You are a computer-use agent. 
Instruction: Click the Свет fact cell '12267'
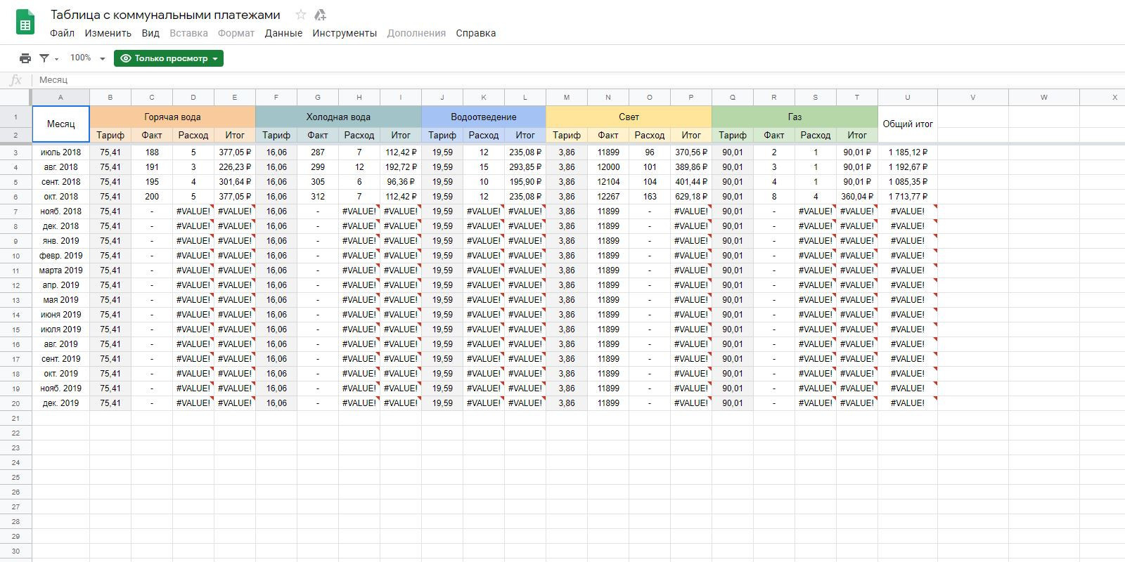608,197
